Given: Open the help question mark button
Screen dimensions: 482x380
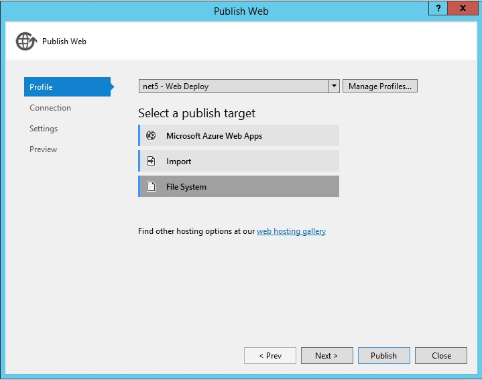Looking at the screenshot, I should 438,8.
